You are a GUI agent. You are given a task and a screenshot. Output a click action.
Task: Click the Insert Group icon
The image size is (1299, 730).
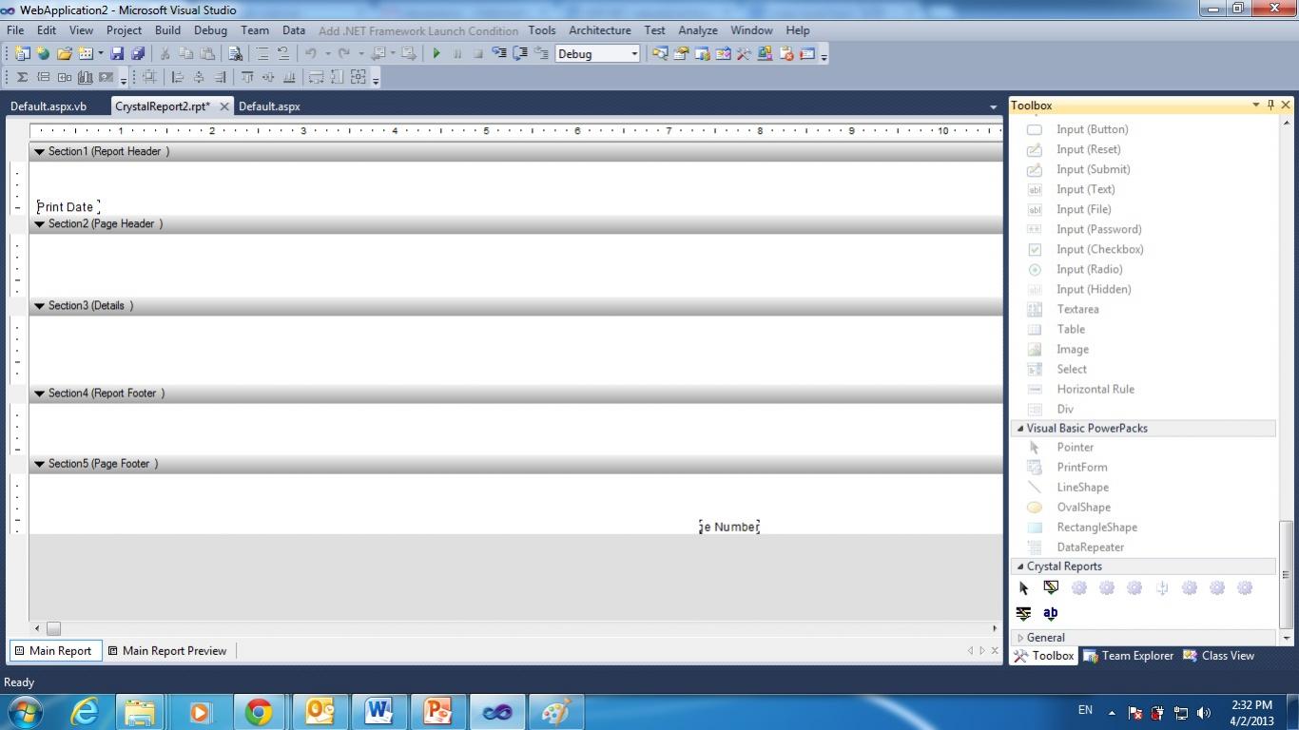click(43, 77)
